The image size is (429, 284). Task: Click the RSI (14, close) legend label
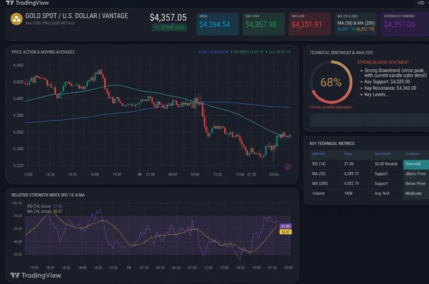tap(39, 206)
